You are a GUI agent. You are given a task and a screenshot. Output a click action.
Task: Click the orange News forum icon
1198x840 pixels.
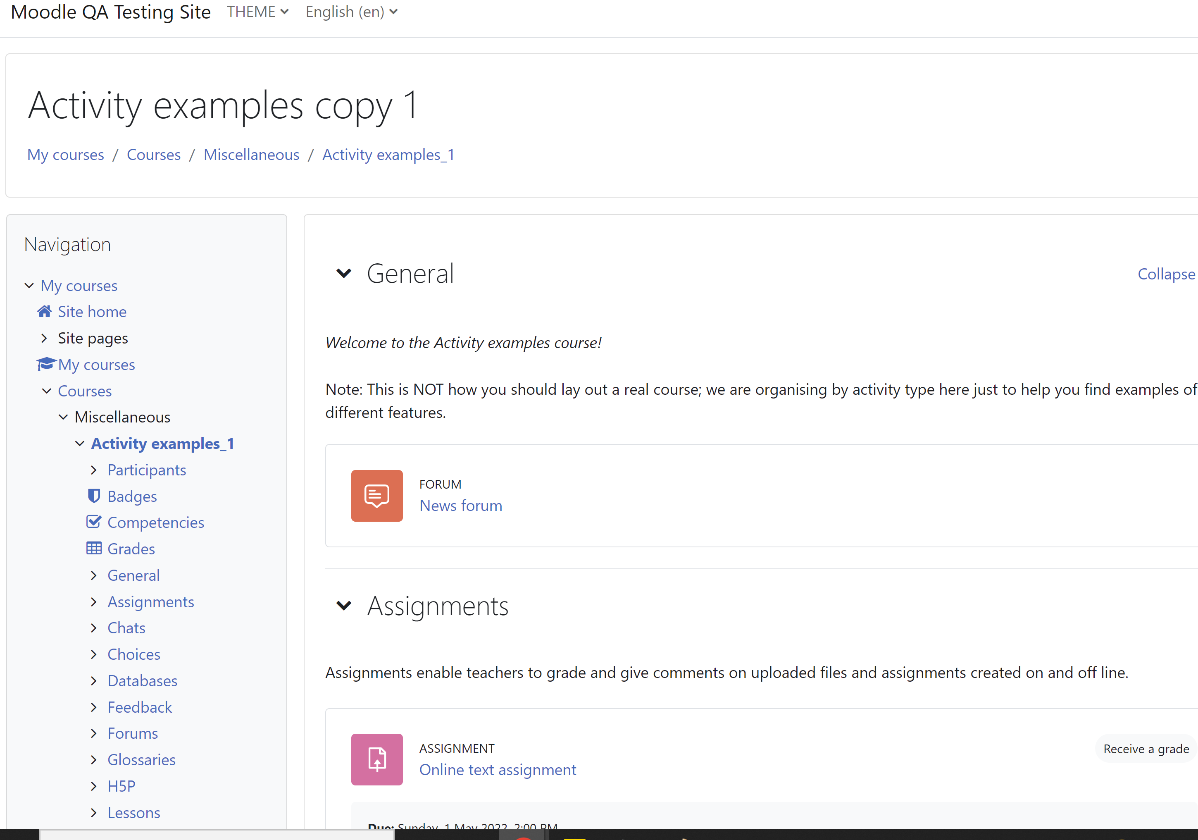pyautogui.click(x=377, y=495)
